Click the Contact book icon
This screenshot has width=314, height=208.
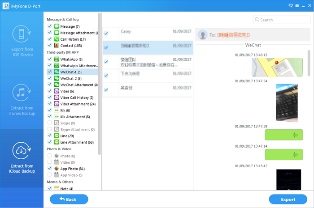[x=57, y=46]
